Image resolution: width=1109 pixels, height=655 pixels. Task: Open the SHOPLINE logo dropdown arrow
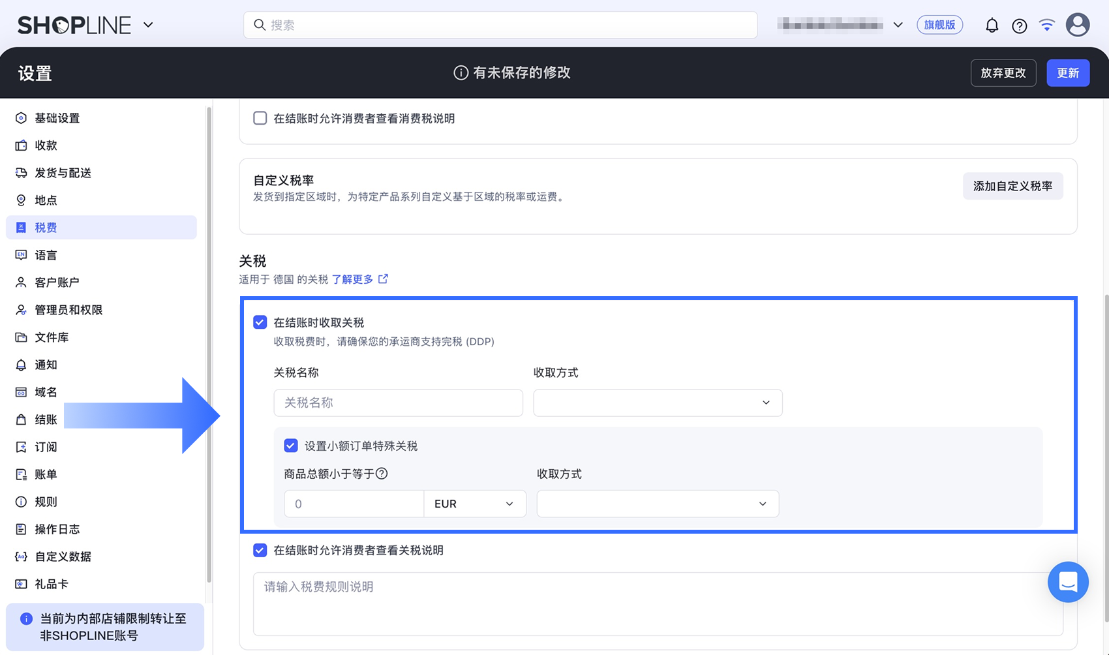click(x=148, y=25)
